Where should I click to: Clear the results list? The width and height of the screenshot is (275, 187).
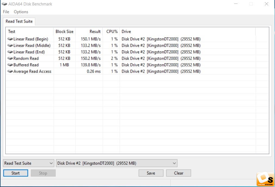click(x=178, y=173)
